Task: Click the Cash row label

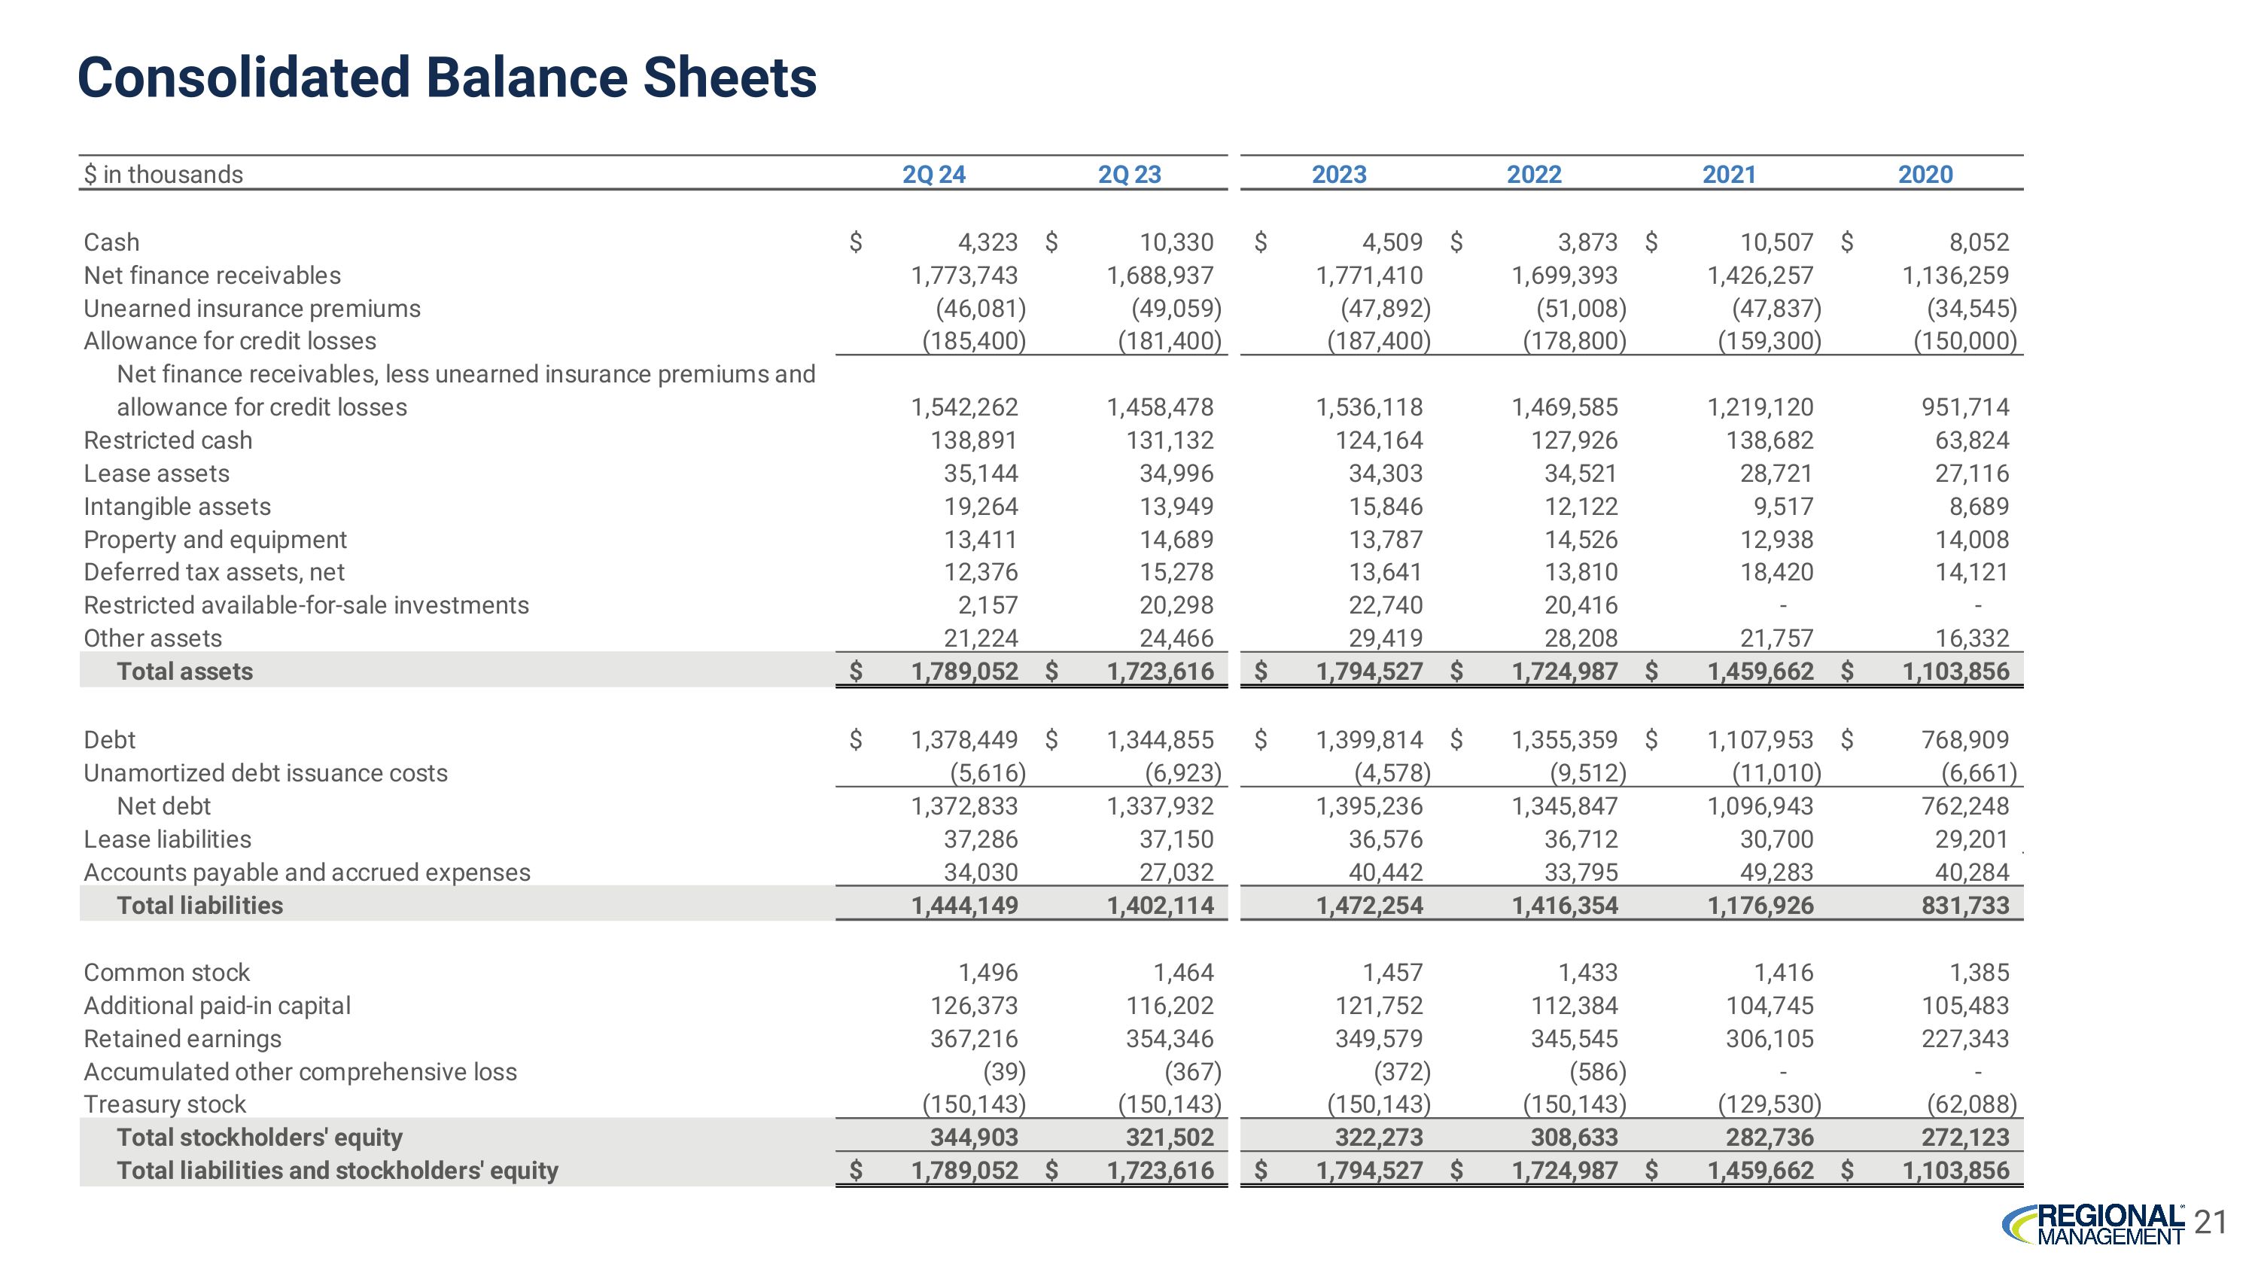Action: 111,242
